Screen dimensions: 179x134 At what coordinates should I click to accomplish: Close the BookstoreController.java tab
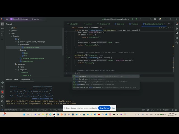click(165, 24)
